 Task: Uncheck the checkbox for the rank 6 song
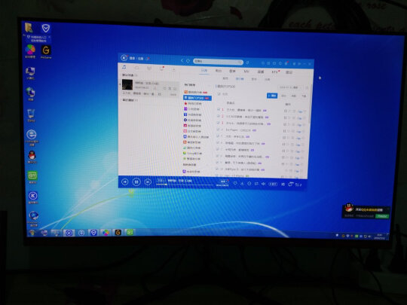[x=218, y=142]
